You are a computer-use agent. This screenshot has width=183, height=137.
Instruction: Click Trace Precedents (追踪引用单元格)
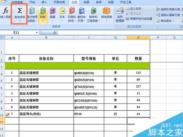coord(168,9)
